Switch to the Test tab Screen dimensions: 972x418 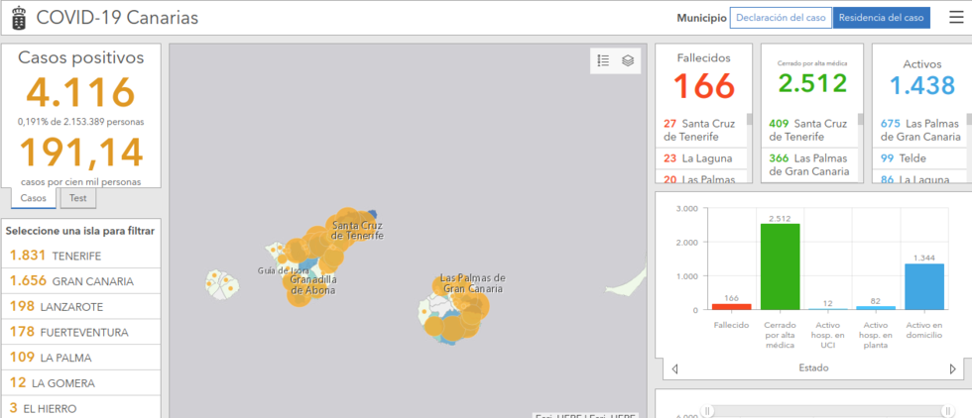coord(76,198)
